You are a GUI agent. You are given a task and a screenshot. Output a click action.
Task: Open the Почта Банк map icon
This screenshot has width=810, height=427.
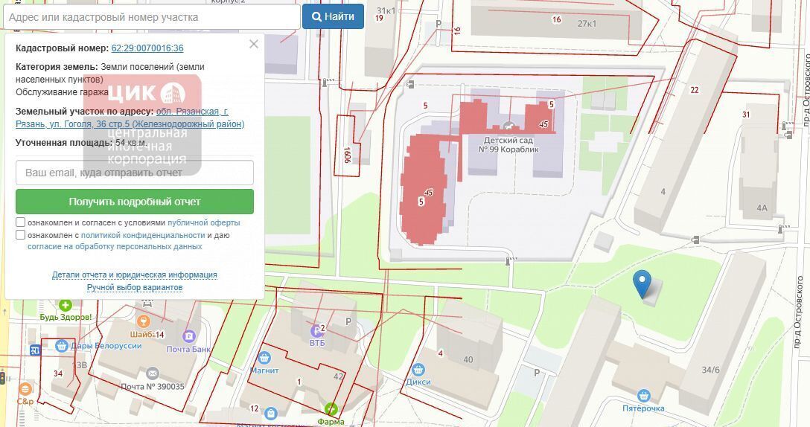189,336
